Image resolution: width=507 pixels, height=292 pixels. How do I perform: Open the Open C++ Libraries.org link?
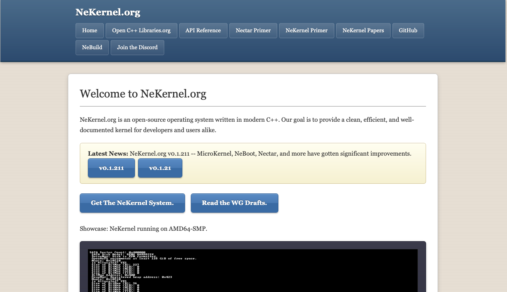[x=141, y=30]
